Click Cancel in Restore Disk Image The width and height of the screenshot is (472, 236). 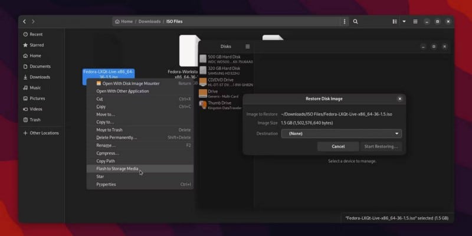pyautogui.click(x=338, y=146)
